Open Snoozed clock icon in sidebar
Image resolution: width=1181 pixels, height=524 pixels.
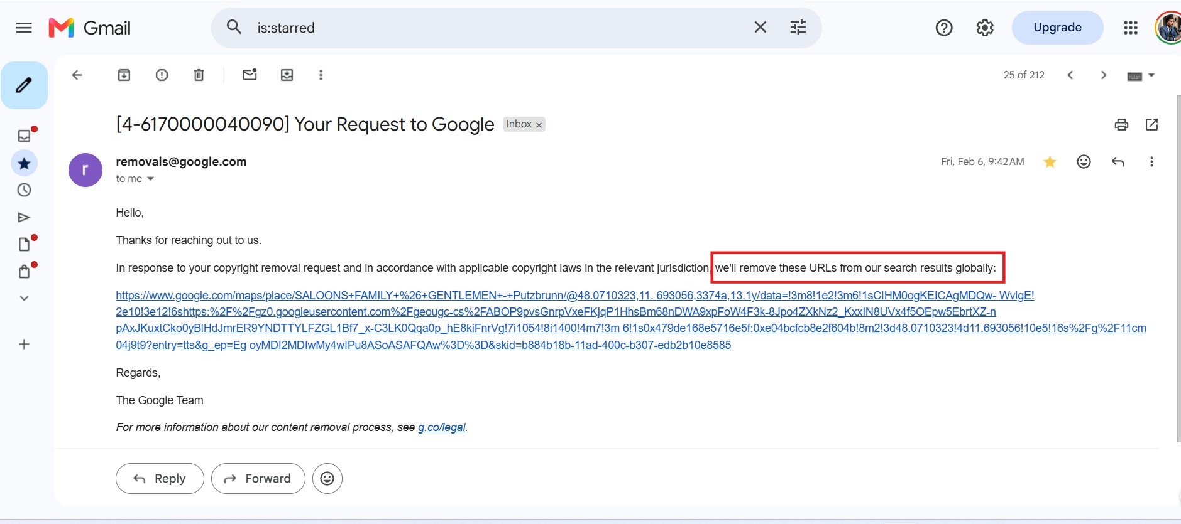pyautogui.click(x=24, y=190)
